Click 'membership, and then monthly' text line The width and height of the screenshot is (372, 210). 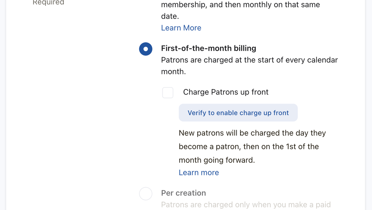click(240, 5)
